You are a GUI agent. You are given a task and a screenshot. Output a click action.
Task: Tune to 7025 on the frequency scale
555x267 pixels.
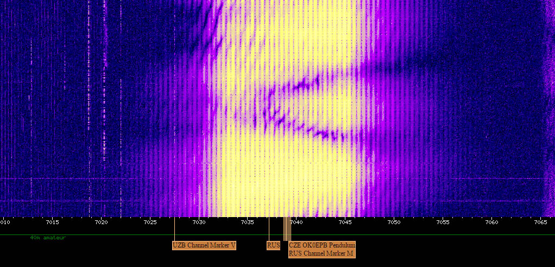pyautogui.click(x=150, y=223)
